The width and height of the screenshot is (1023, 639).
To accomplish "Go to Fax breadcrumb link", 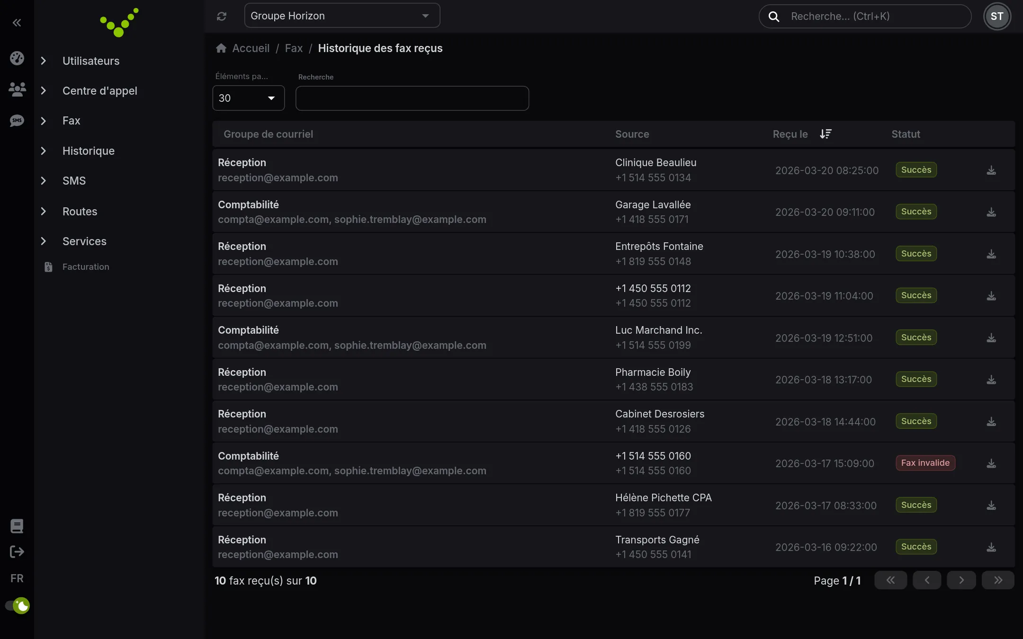I will point(294,48).
